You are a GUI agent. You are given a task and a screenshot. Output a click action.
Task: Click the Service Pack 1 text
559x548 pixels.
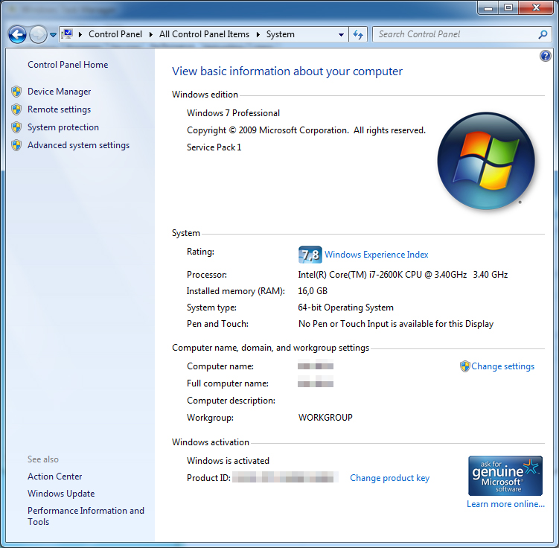(214, 147)
